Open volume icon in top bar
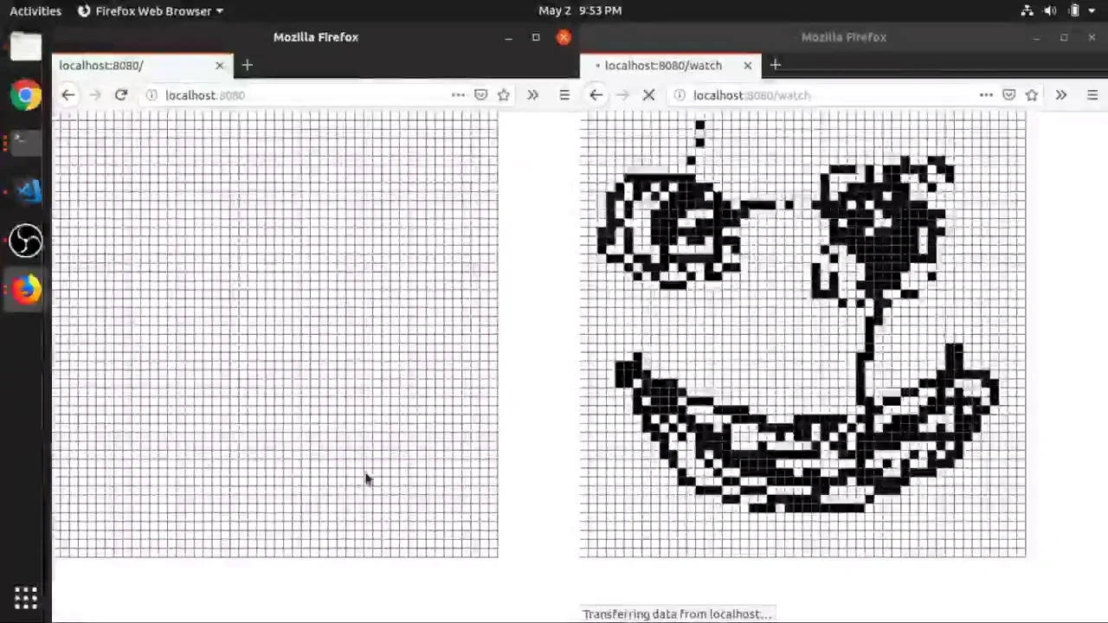This screenshot has width=1108, height=623. coord(1050,10)
